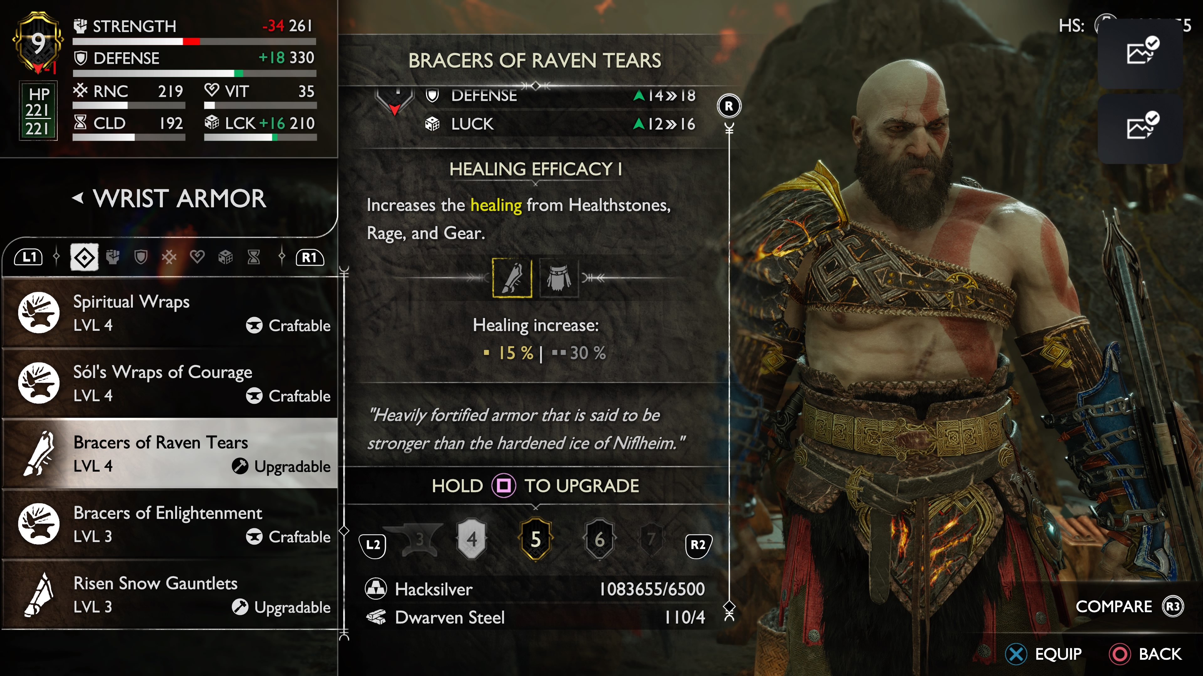
Task: Pick the luck dice filter icon
Action: tap(226, 257)
